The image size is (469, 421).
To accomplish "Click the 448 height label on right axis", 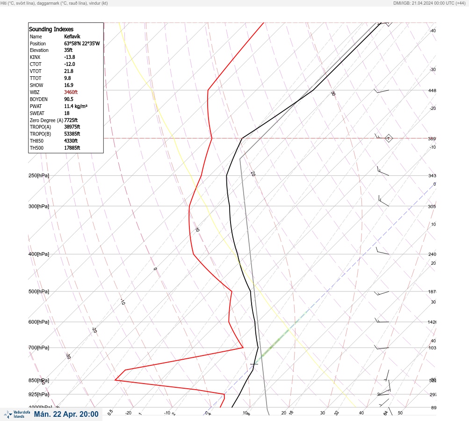I will click(x=432, y=90).
